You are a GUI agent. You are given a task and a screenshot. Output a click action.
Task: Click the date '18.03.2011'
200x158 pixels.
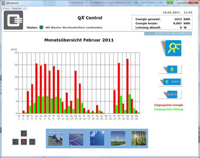(x=171, y=12)
